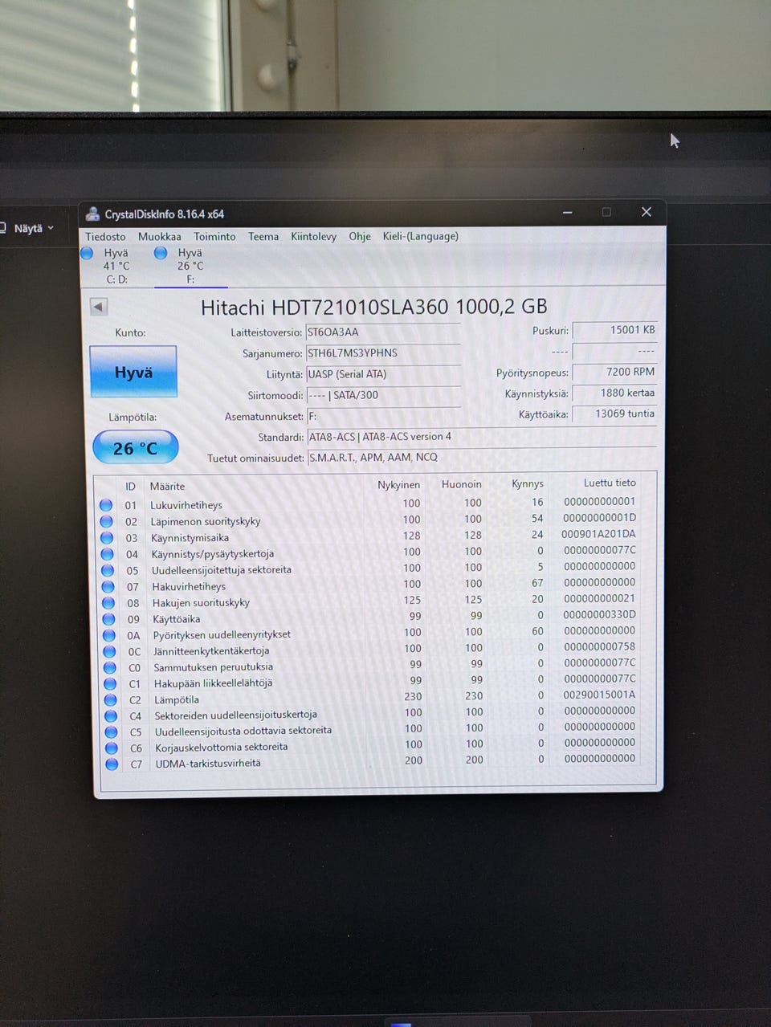Open the Tiedosto menu
This screenshot has height=1027, width=771.
click(x=105, y=237)
